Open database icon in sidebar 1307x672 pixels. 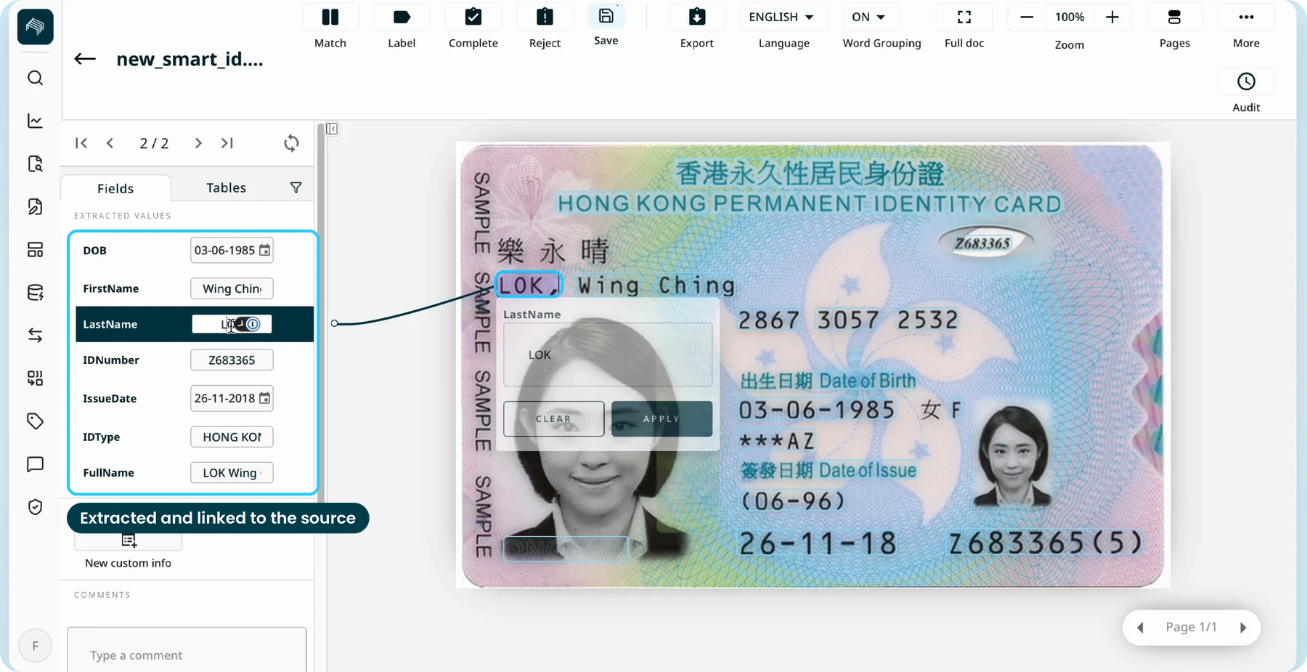(x=35, y=292)
